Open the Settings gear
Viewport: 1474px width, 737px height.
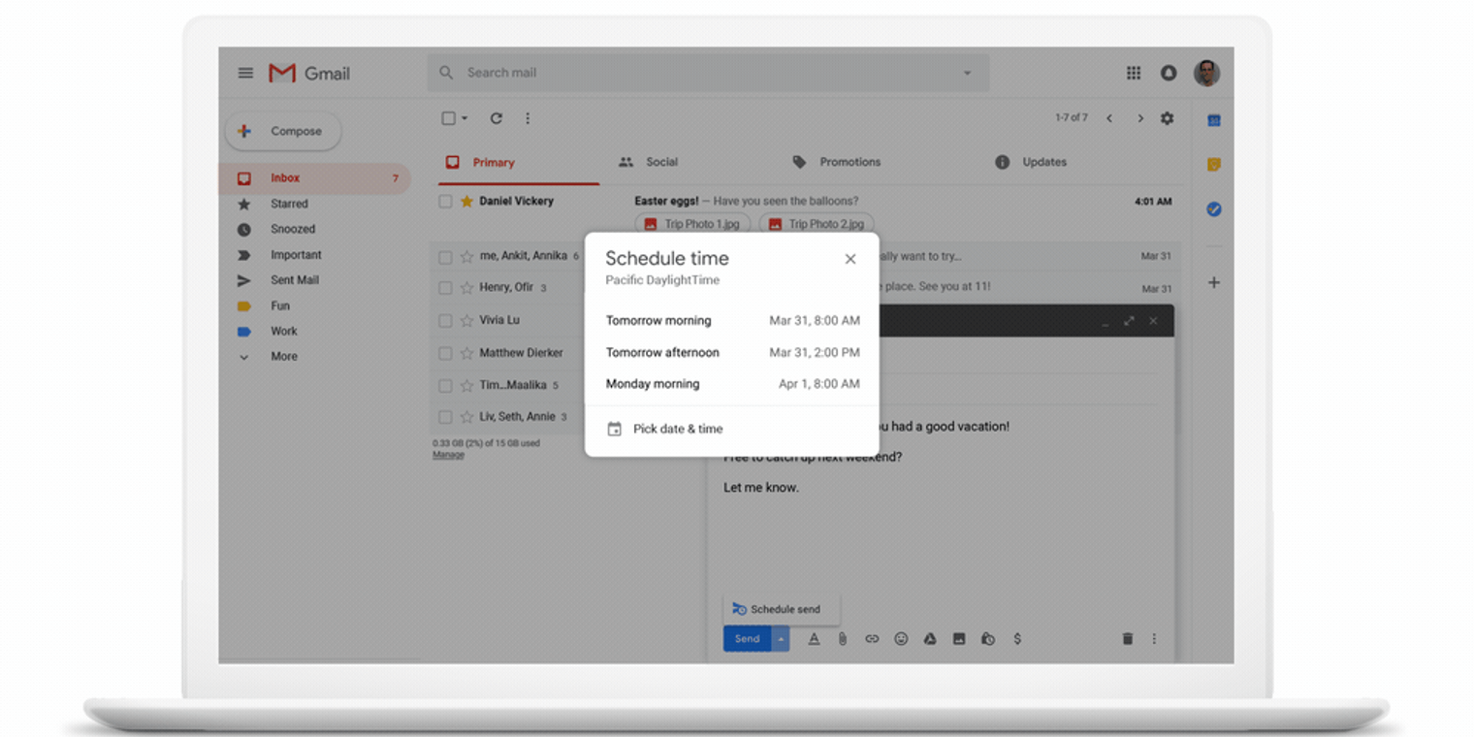coord(1167,118)
